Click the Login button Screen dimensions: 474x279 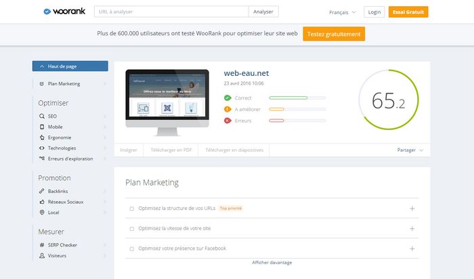(x=374, y=12)
